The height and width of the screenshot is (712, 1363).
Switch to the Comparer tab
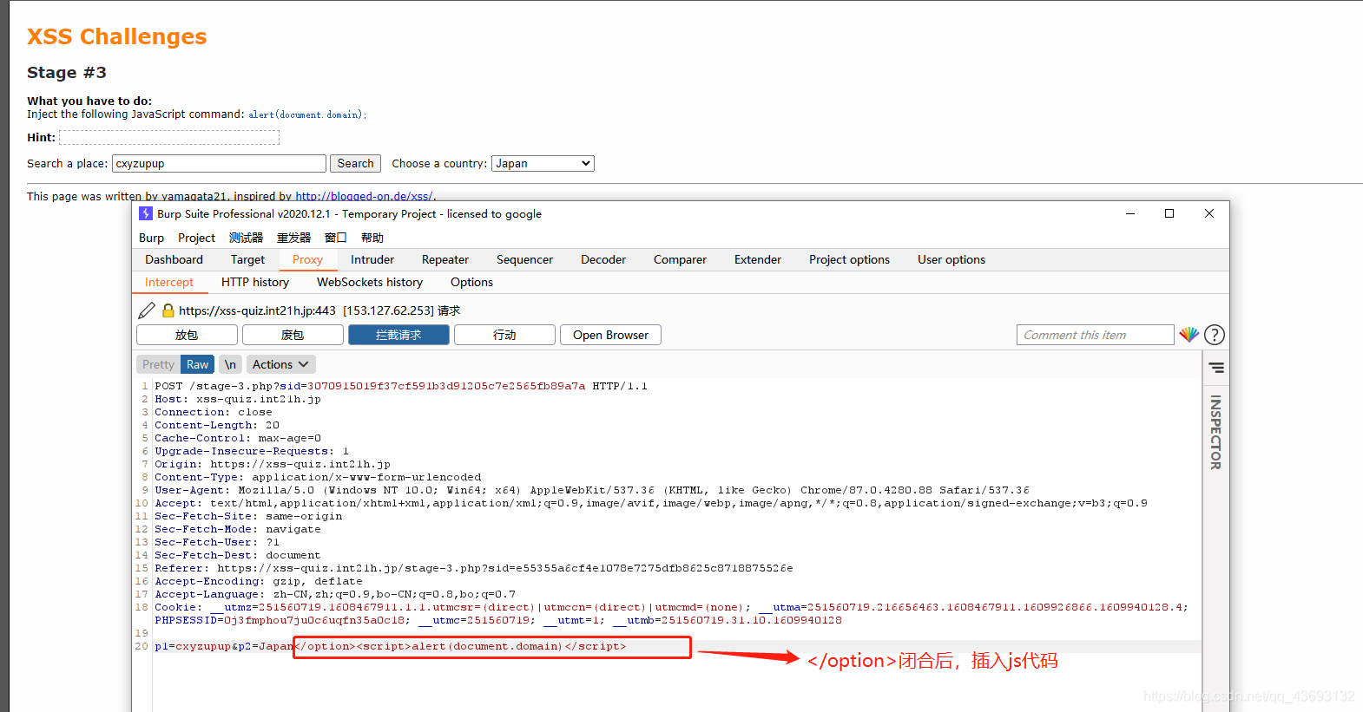680,259
